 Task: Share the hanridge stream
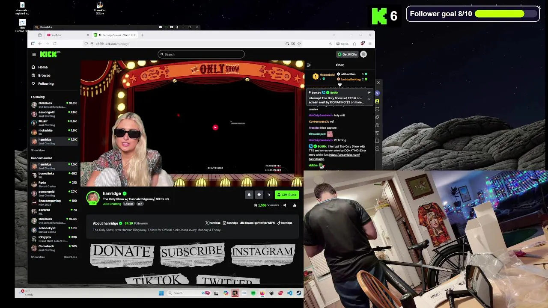click(285, 205)
